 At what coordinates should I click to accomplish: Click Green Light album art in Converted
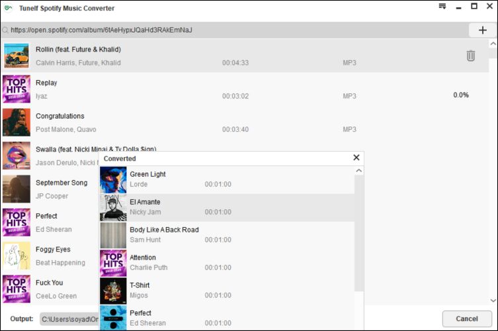(113, 180)
